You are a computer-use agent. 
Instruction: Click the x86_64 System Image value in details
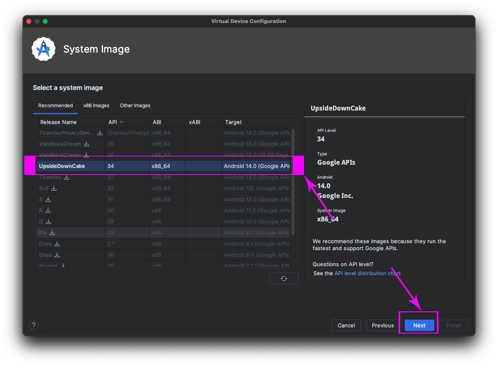pyautogui.click(x=328, y=219)
